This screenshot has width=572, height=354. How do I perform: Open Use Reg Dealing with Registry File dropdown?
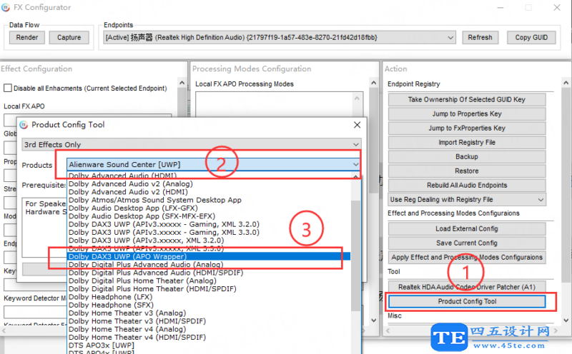click(540, 200)
